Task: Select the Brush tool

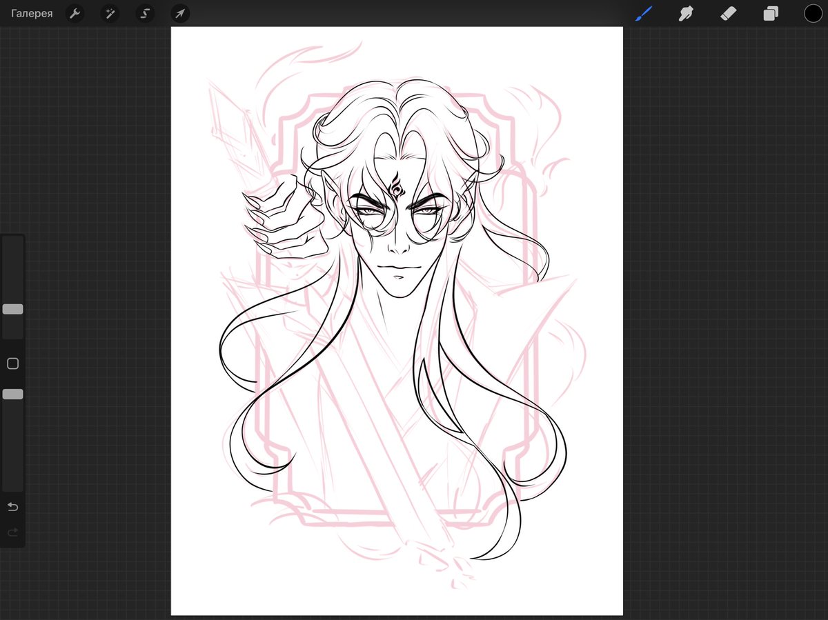Action: point(644,13)
